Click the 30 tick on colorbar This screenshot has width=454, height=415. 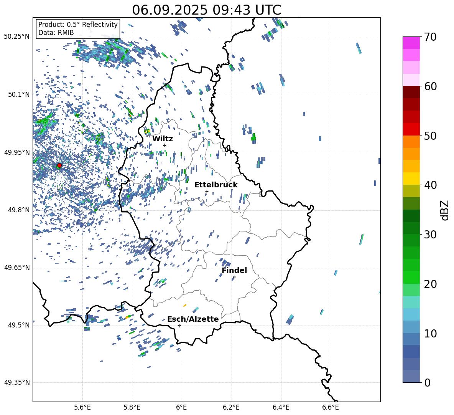(430, 235)
